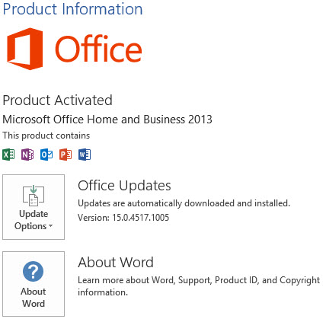This screenshot has width=326, height=319.
Task: Click the automatic updates description text
Action: coord(184,203)
